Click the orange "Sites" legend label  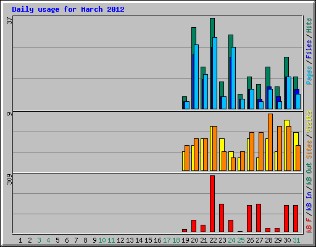pyautogui.click(x=309, y=149)
